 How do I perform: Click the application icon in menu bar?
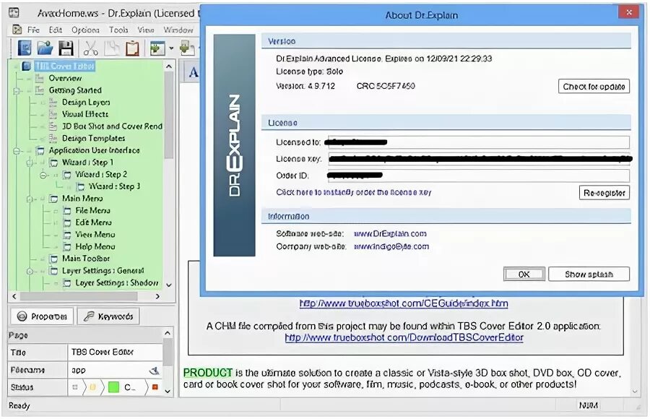(17, 30)
